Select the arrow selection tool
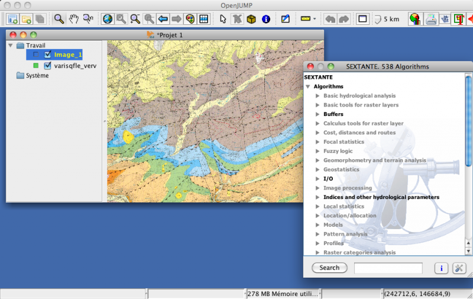 click(x=223, y=19)
